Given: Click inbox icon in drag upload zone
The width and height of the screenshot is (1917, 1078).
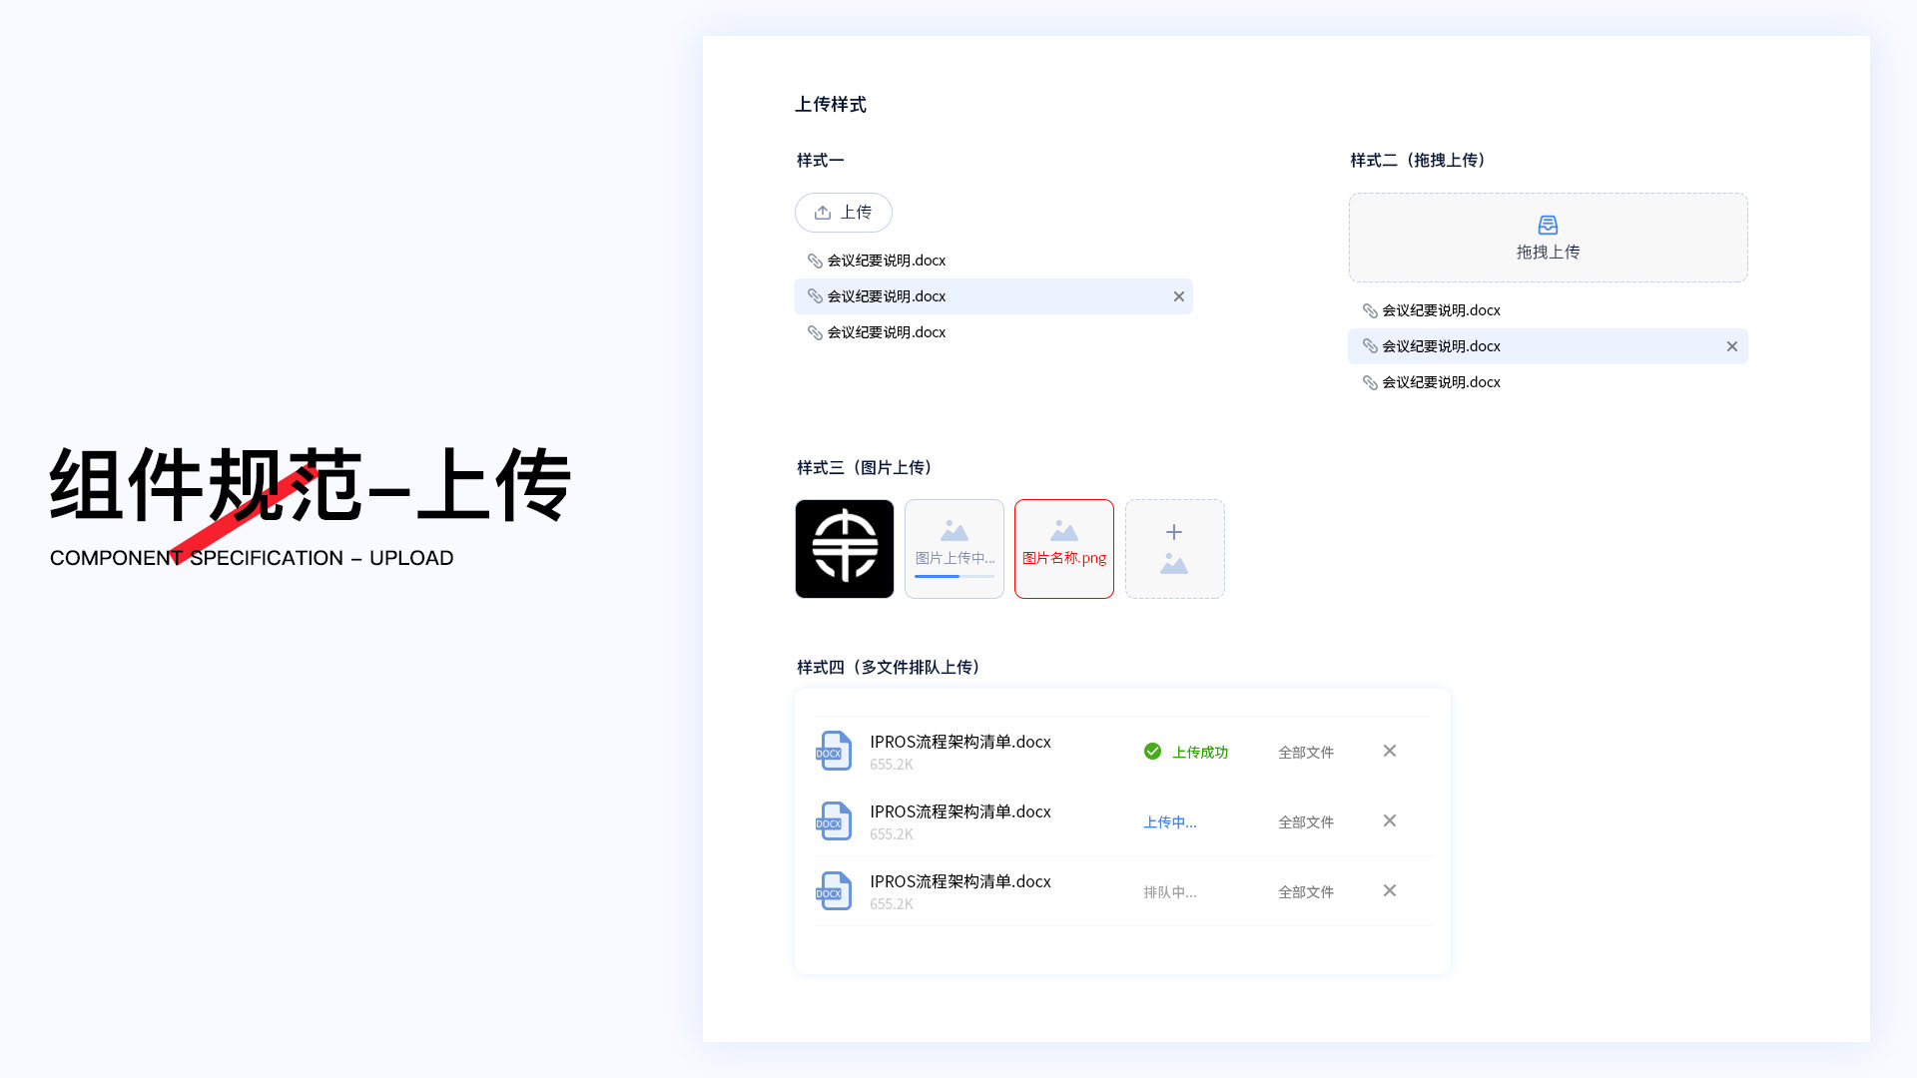Looking at the screenshot, I should (1547, 225).
